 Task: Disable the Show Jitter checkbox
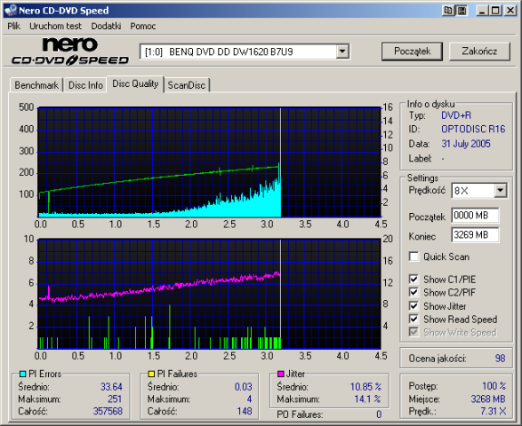414,305
